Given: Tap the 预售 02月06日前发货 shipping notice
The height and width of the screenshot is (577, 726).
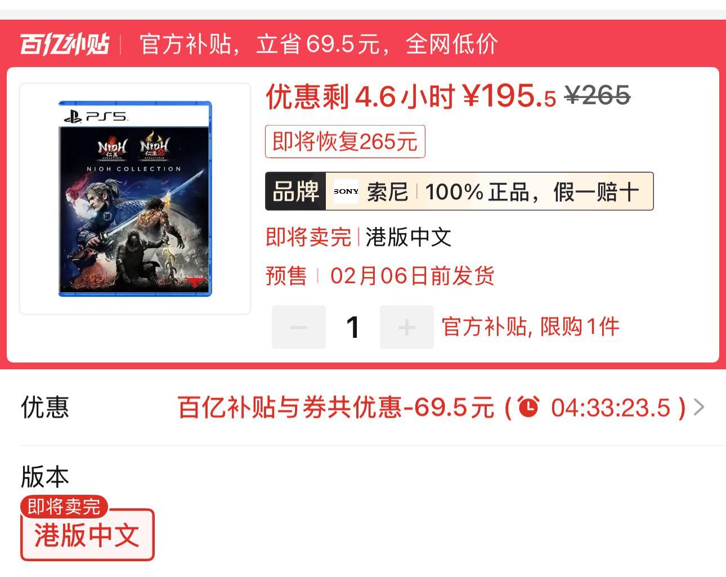Looking at the screenshot, I should (380, 276).
